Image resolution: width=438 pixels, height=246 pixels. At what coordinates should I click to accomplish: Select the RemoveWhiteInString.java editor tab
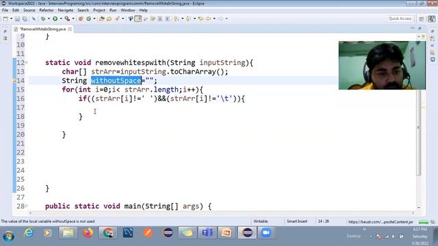tap(42, 29)
